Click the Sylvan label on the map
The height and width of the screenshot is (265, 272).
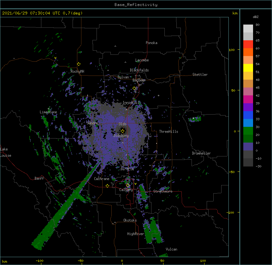tap(123, 77)
